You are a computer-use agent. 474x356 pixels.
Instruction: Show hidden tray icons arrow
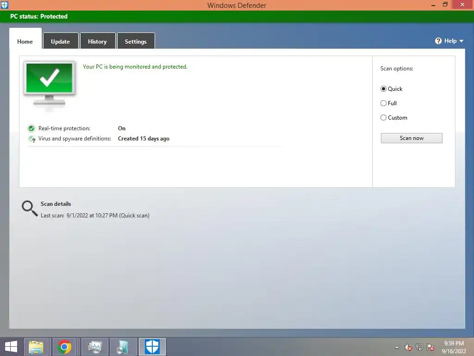(x=397, y=347)
